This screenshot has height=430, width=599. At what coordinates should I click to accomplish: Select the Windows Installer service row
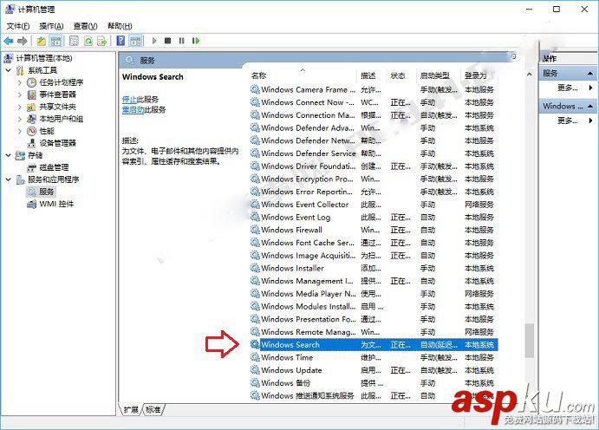(x=374, y=268)
